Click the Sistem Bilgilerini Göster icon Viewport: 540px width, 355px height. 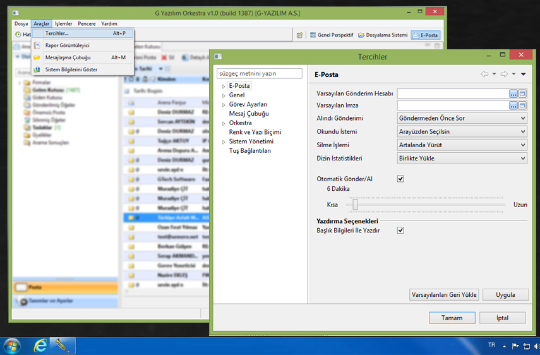pyautogui.click(x=37, y=69)
